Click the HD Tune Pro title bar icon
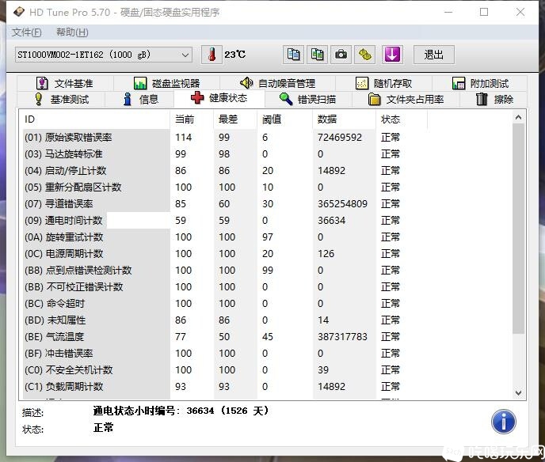The width and height of the screenshot is (545, 462). pyautogui.click(x=19, y=12)
